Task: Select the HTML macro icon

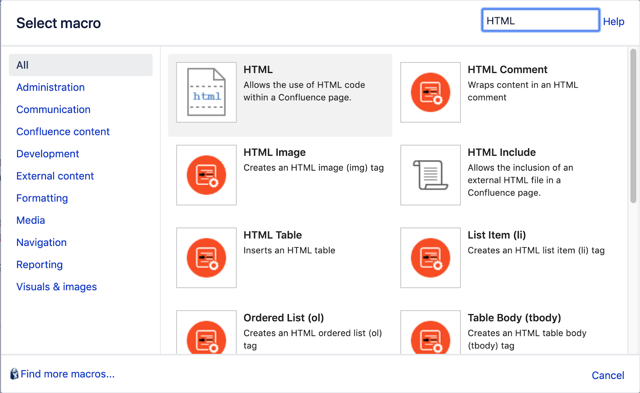Action: pyautogui.click(x=206, y=92)
